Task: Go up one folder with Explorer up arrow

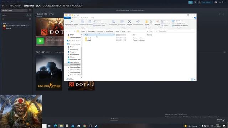Action: click(x=75, y=31)
